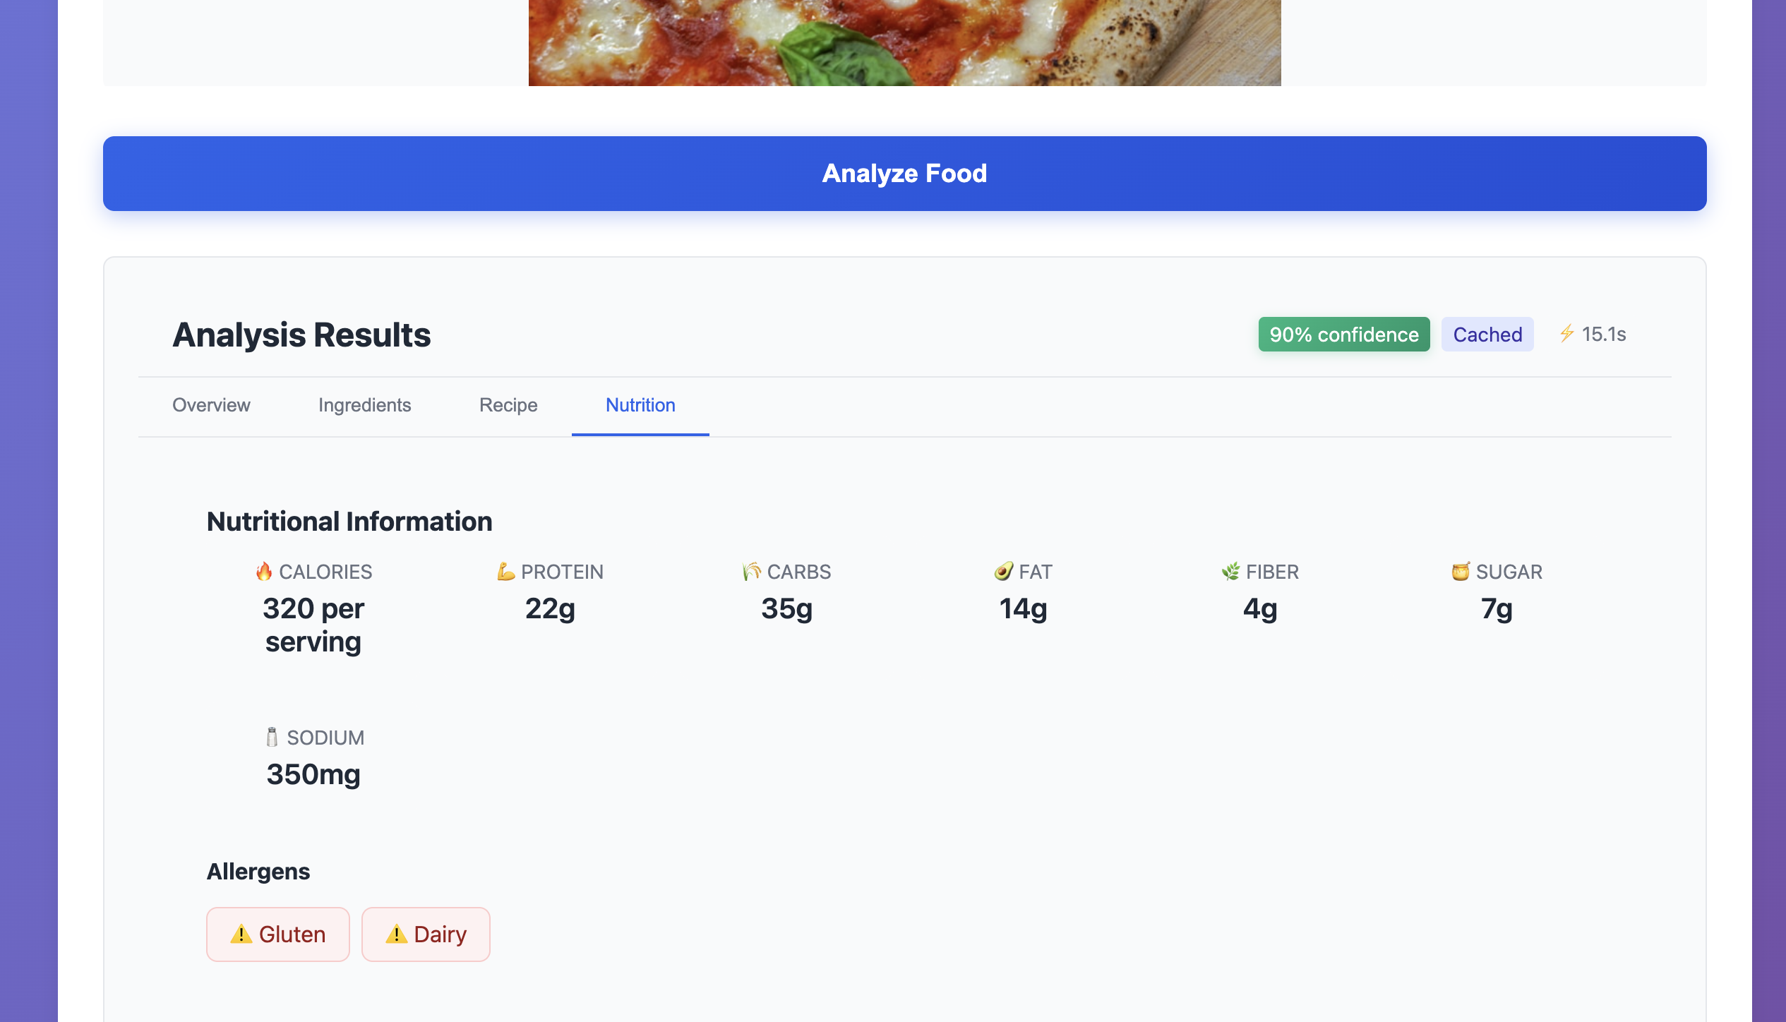Click the flexed arm Protein icon
1786x1022 pixels.
505,571
